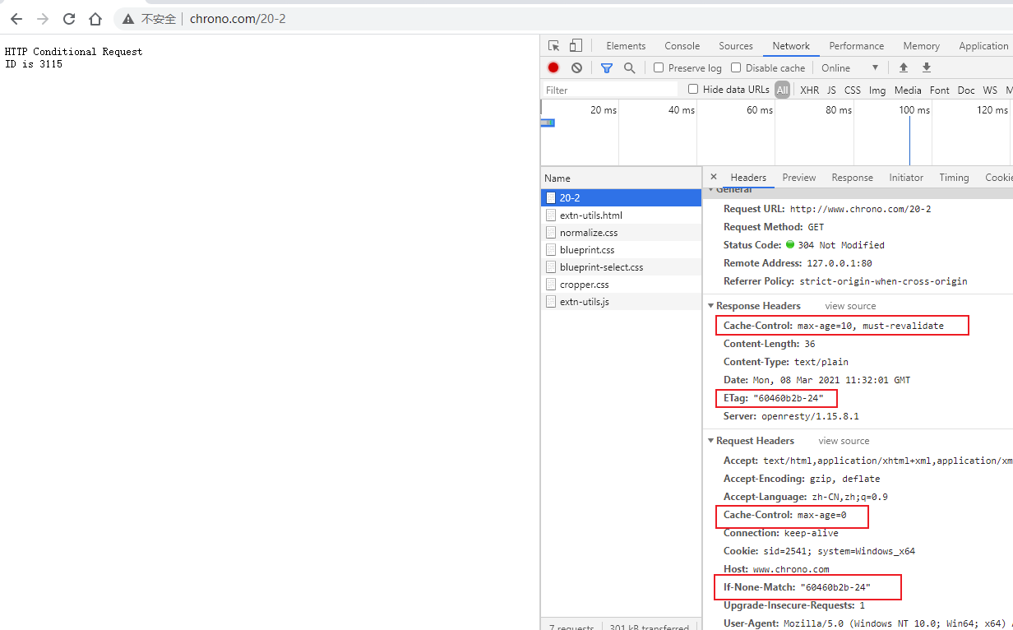Click the import HAR upload arrow

tap(904, 68)
